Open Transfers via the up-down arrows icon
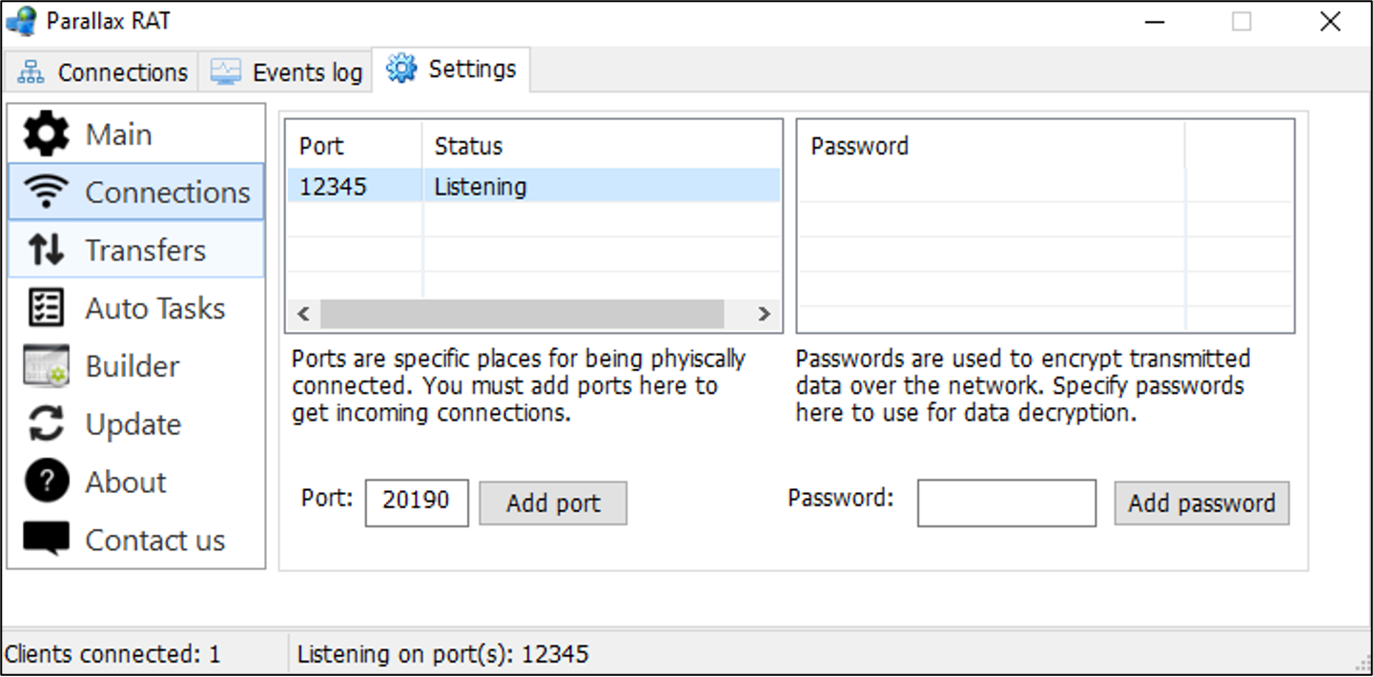1373x677 pixels. 46,250
